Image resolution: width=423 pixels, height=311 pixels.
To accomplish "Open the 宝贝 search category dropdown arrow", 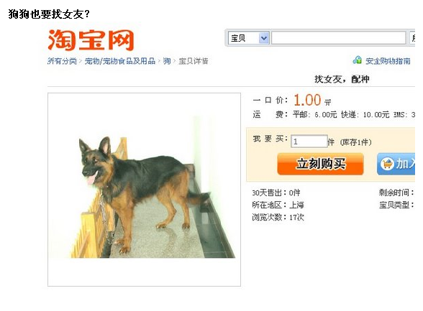I will tap(264, 38).
